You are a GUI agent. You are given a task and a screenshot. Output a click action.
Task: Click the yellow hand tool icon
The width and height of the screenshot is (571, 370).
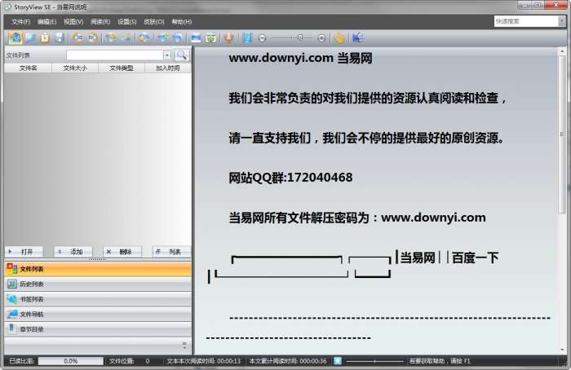[x=339, y=37]
